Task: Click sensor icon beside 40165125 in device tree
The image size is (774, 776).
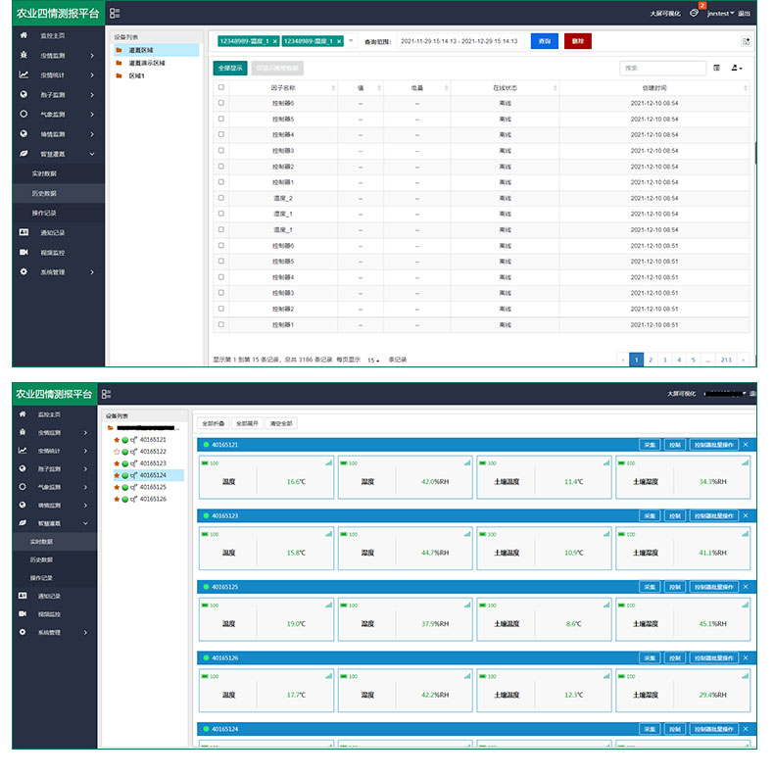Action: (133, 487)
